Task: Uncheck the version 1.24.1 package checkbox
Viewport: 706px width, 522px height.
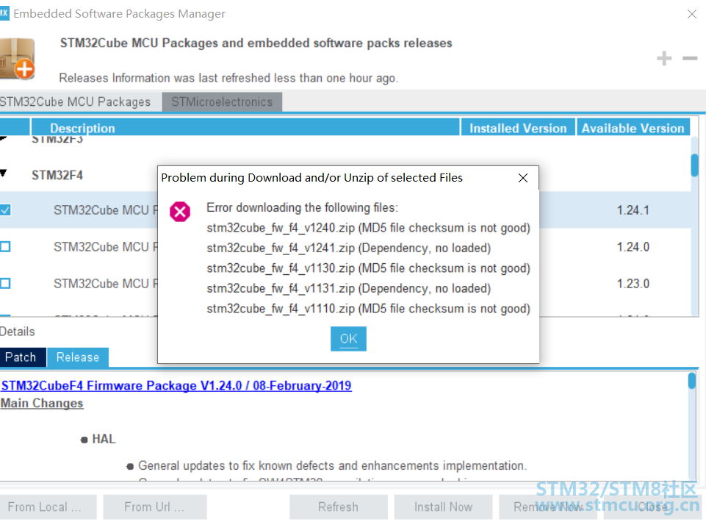Action: [5, 210]
